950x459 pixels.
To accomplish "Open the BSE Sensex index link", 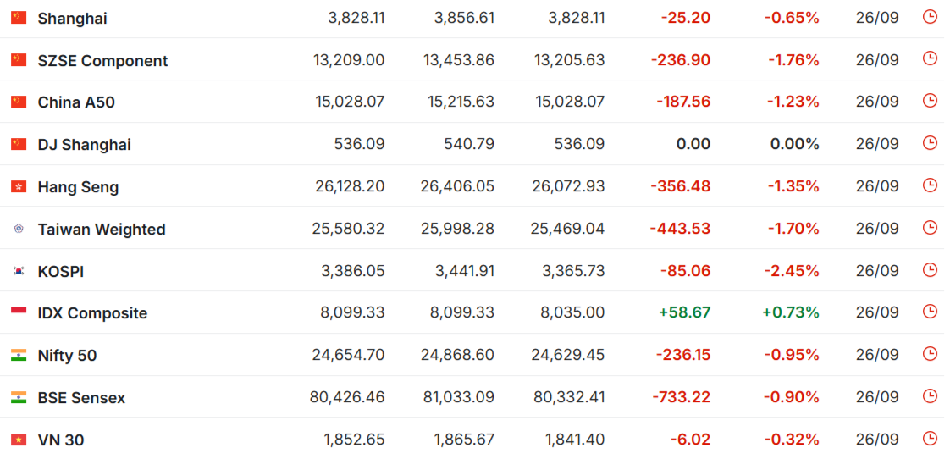I will [82, 398].
